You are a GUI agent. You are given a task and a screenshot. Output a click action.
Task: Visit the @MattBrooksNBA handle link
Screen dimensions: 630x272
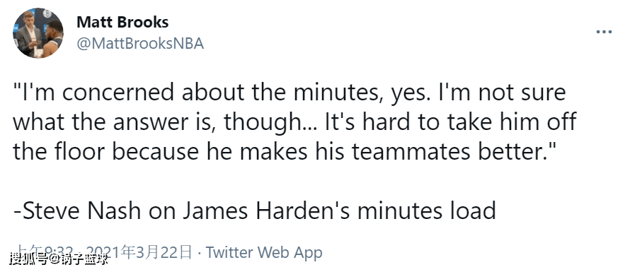click(140, 44)
